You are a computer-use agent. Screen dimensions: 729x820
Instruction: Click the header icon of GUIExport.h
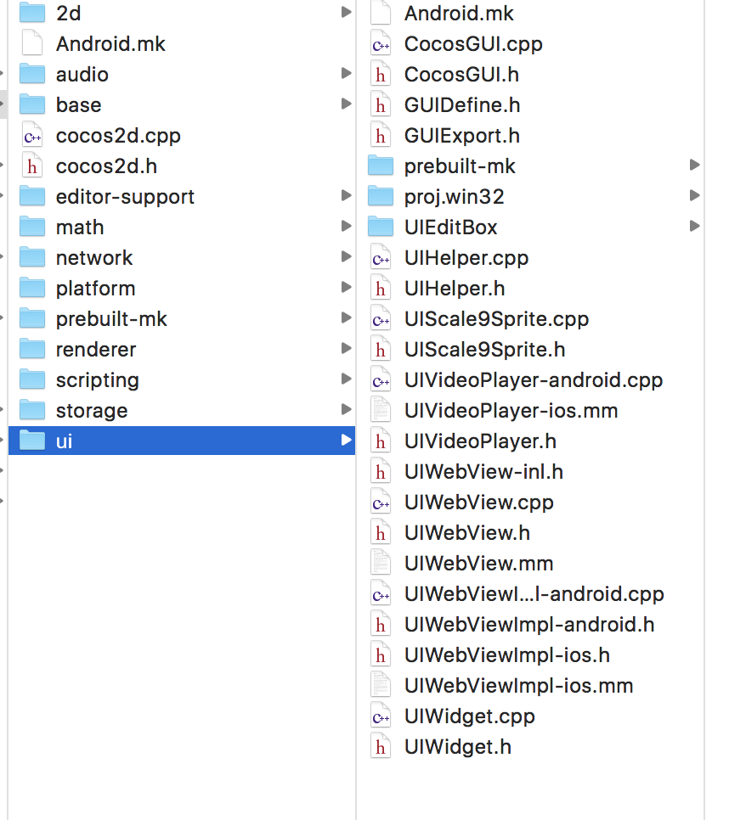[x=381, y=136]
